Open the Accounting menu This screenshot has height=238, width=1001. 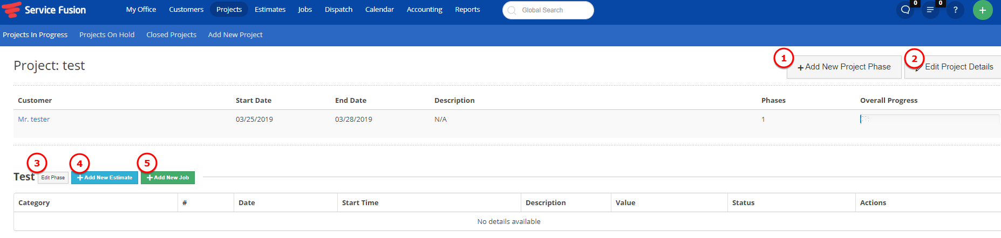(x=424, y=10)
